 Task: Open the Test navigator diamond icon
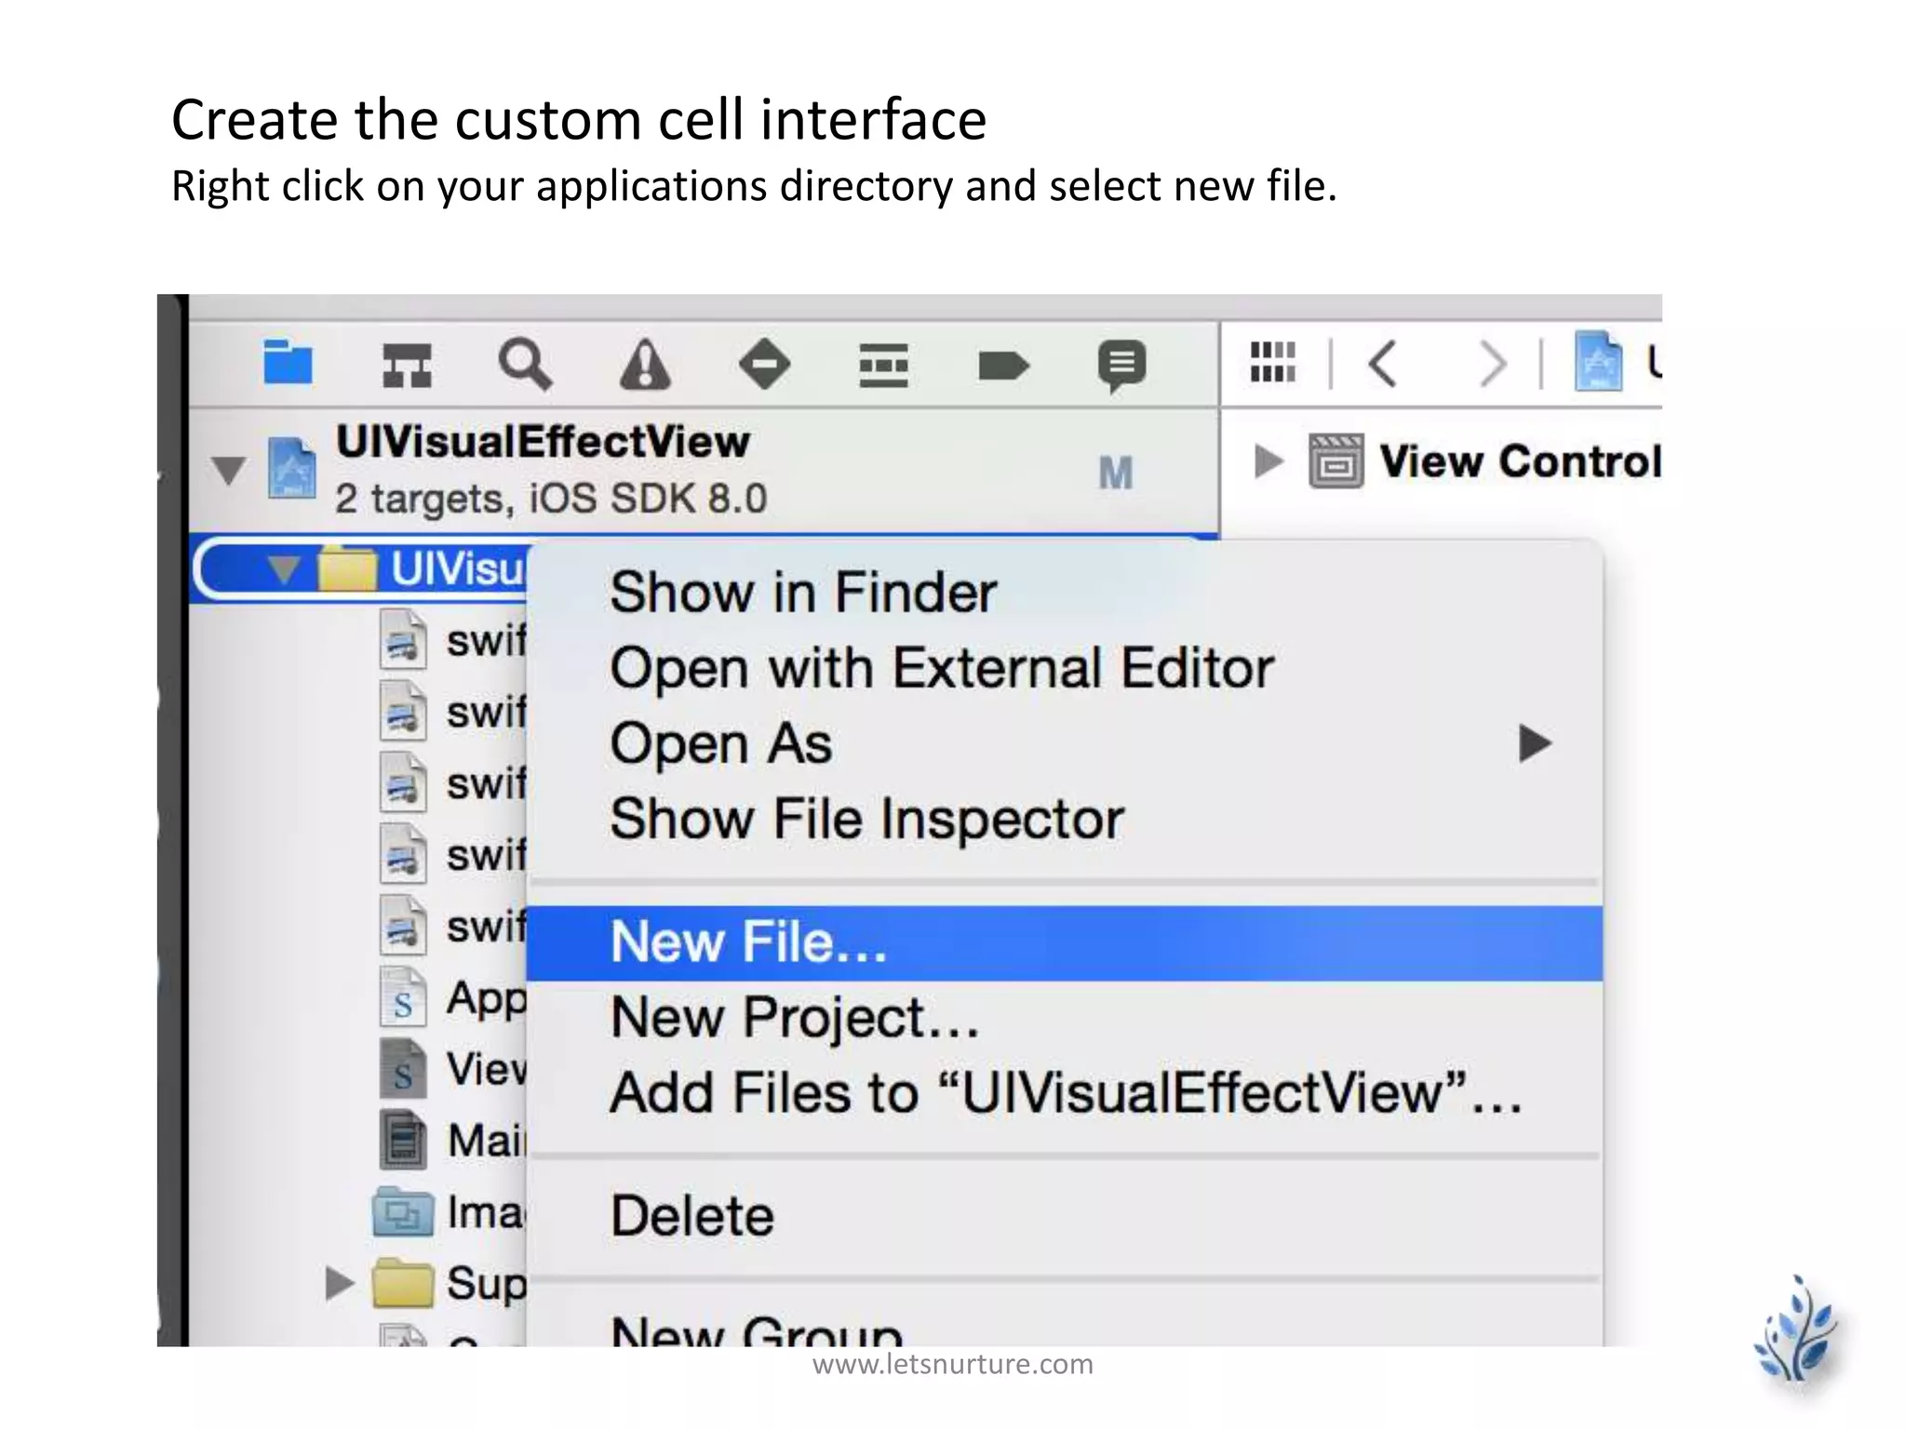coord(764,364)
